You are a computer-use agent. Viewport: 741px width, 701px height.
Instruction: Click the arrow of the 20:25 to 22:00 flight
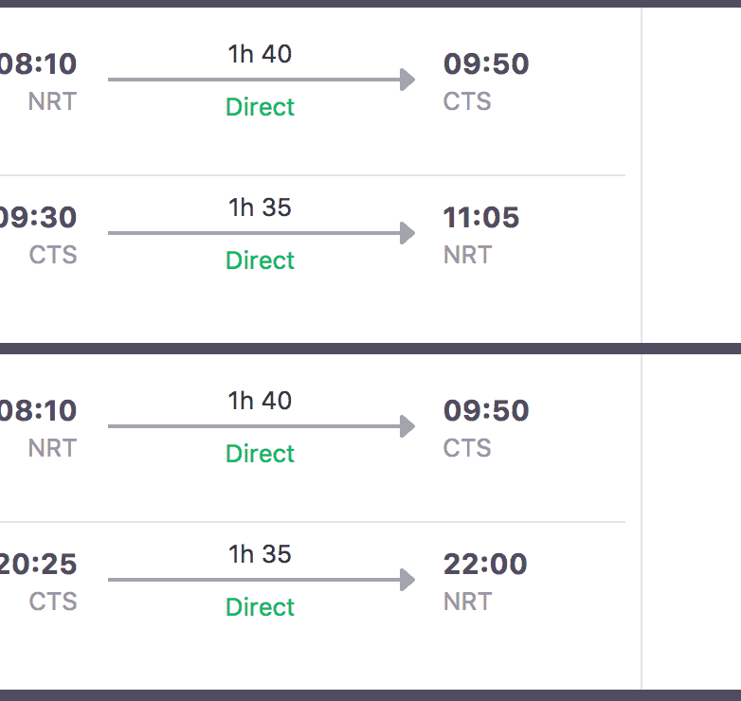[262, 580]
